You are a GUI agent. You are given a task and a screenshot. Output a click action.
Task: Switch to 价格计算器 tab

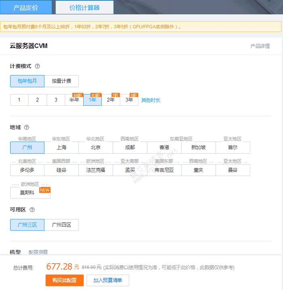(84, 7)
